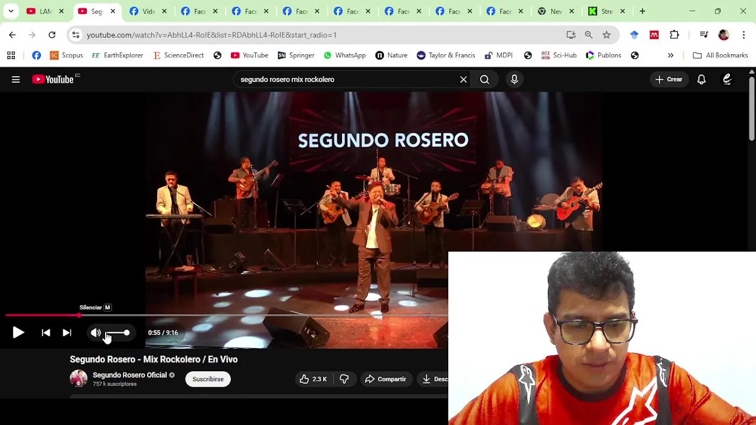The image size is (756, 425).
Task: Open Segundo Rosero Oficial channel name link
Action: (129, 375)
